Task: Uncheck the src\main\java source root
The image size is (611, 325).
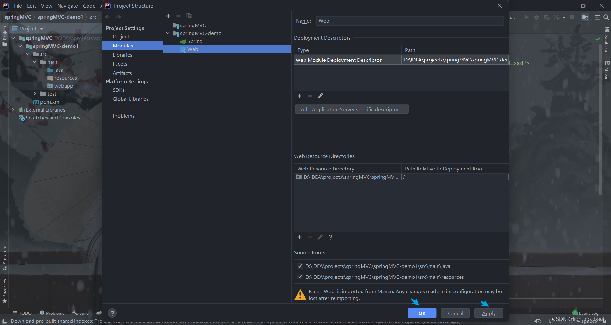Action: click(300, 266)
